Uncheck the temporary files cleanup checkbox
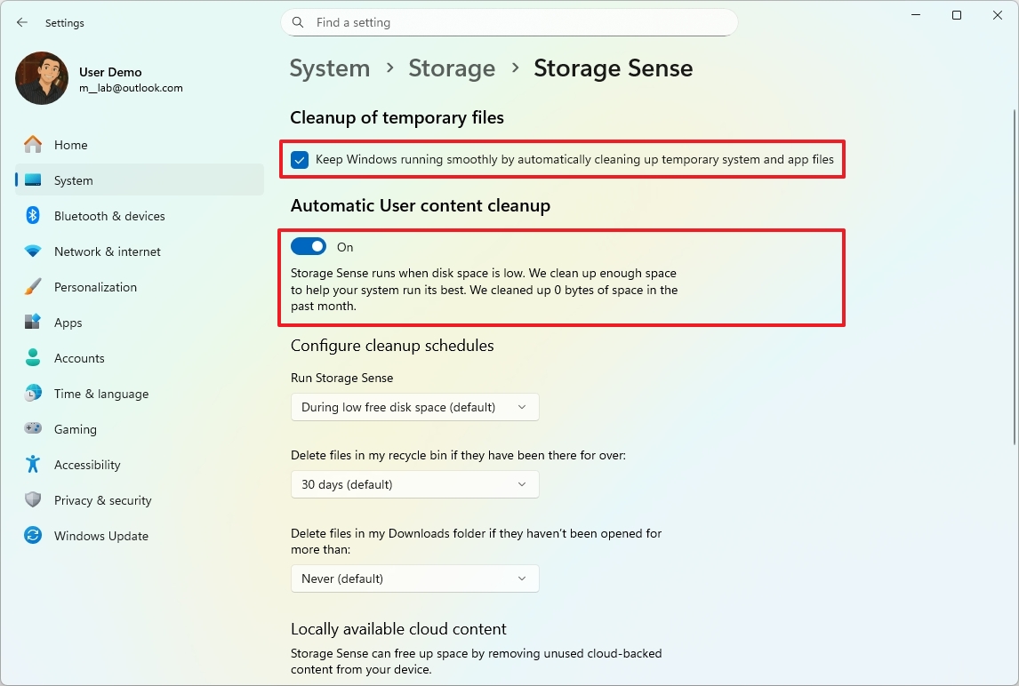This screenshot has width=1019, height=686. [300, 161]
